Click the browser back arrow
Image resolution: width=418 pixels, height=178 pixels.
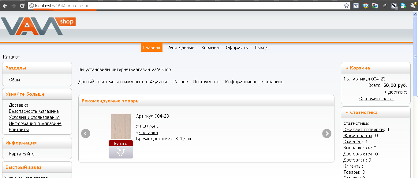[5, 6]
